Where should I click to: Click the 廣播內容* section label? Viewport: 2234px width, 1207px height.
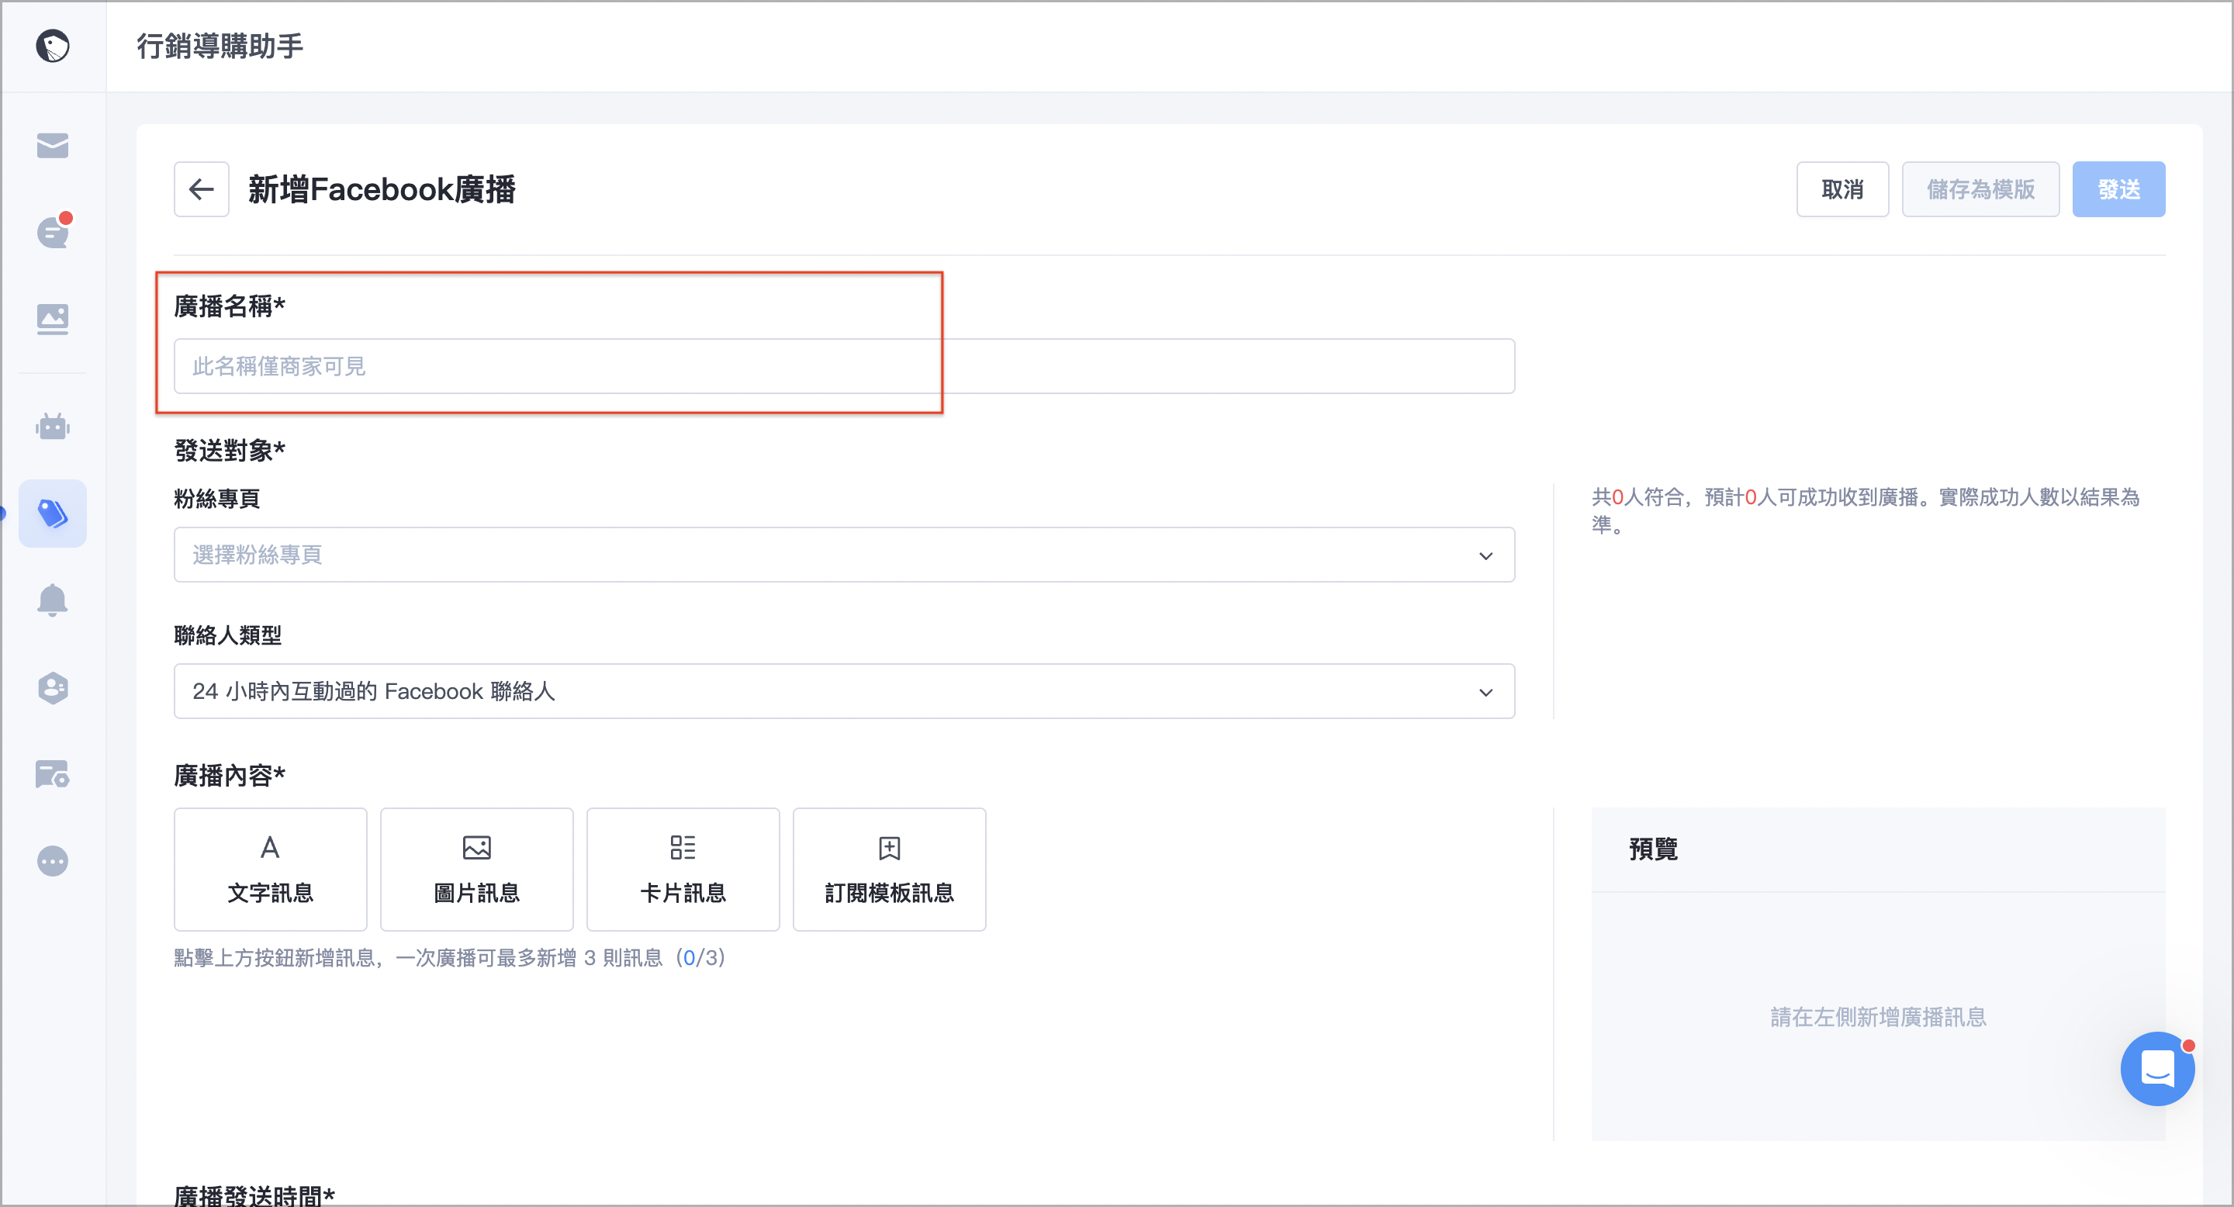tap(230, 774)
